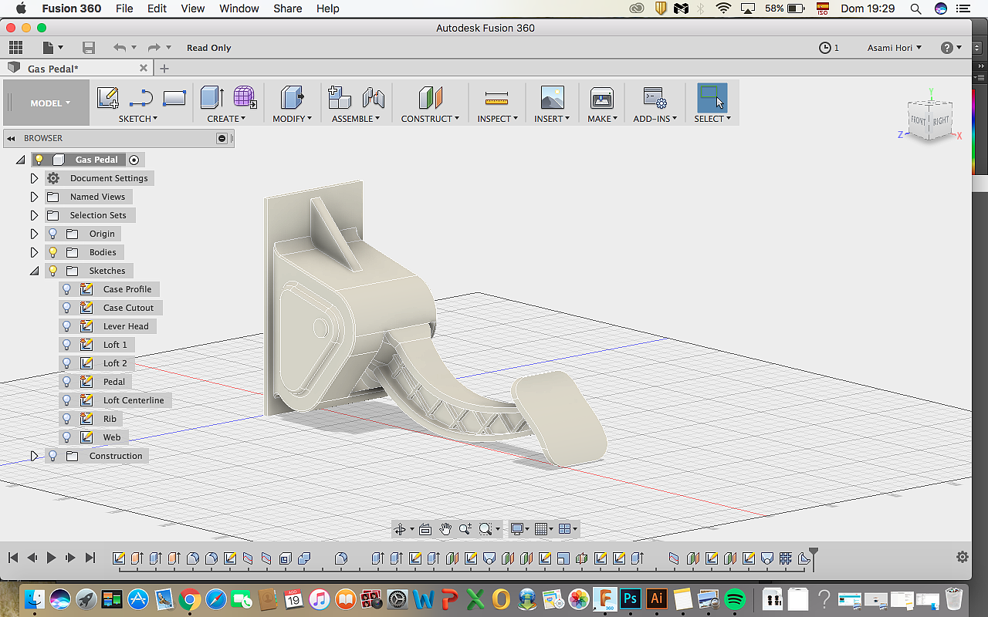
Task: Click the Create Sketch icon
Action: tap(107, 98)
